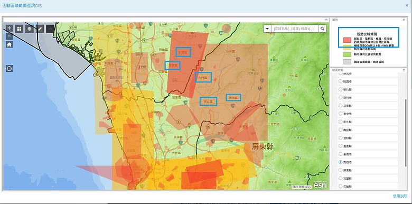Maximize the legend panel
The height and width of the screenshot is (204, 412).
404,20
